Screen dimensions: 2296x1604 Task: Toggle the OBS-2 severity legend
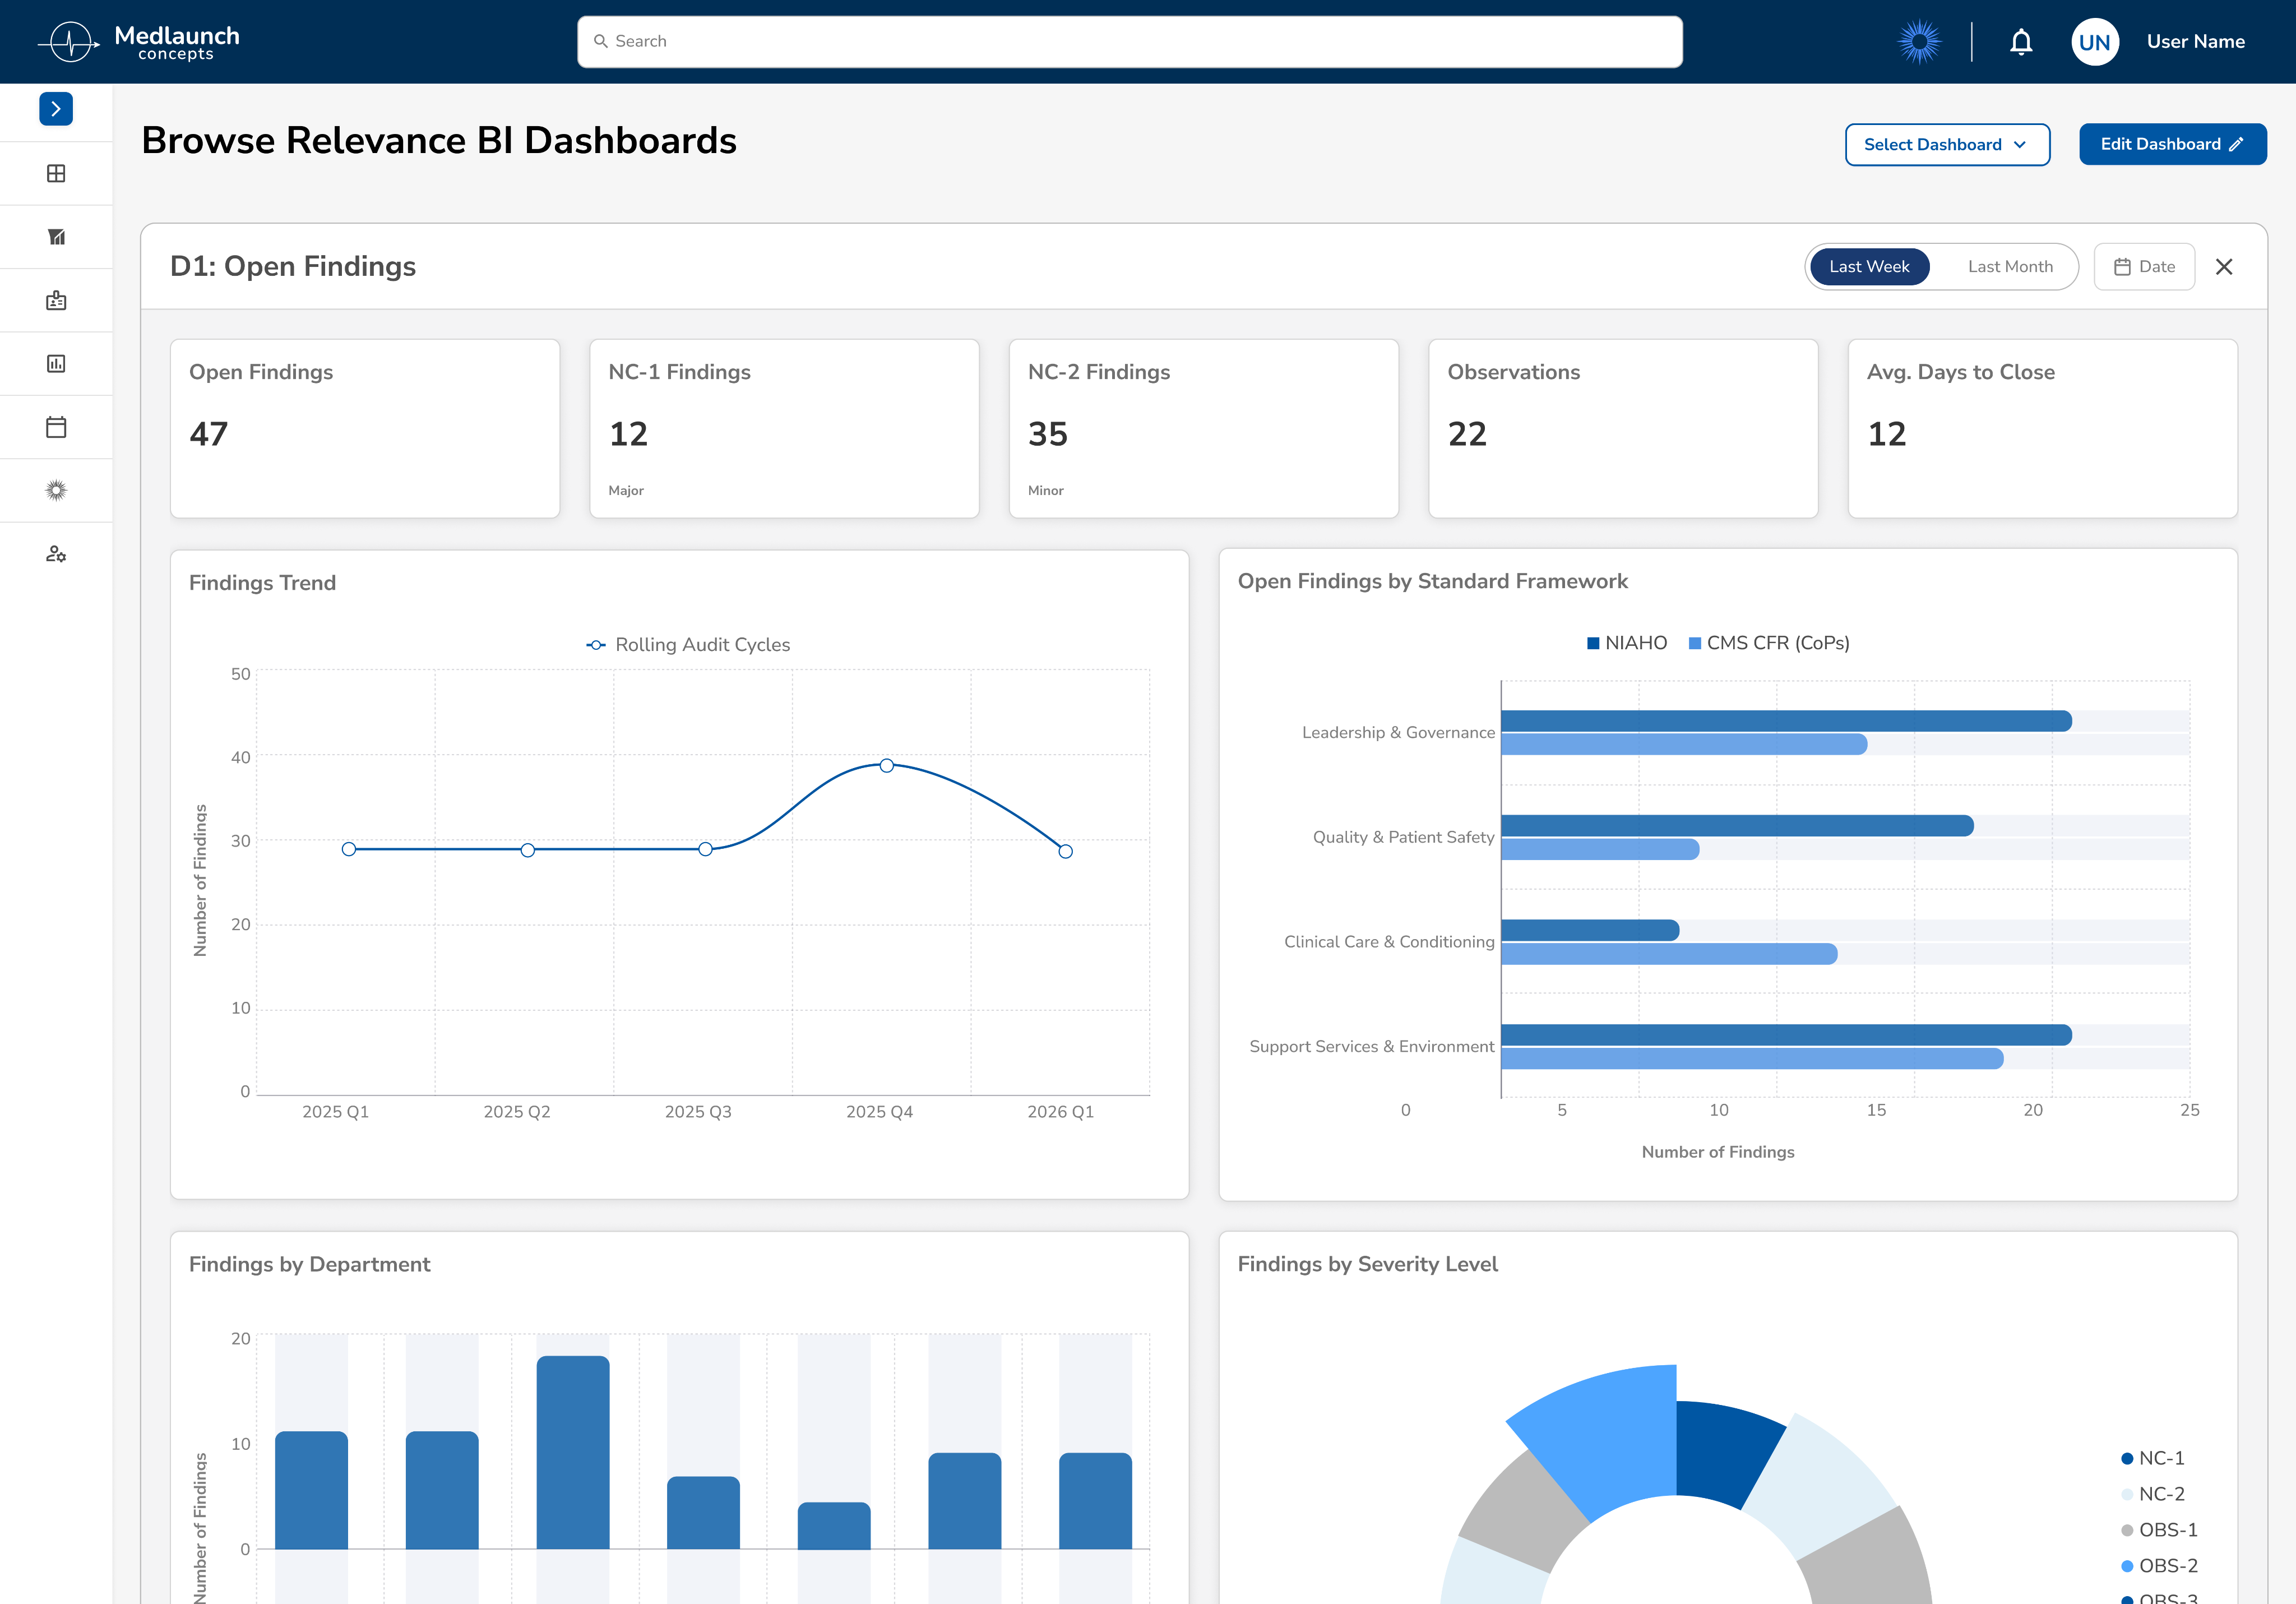coord(2159,1566)
